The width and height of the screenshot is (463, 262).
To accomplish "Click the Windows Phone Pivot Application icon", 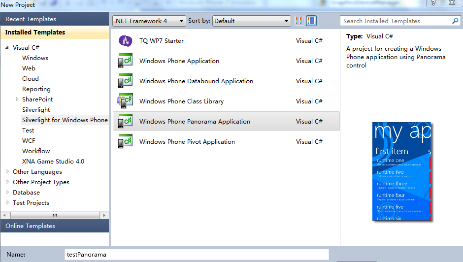I will pyautogui.click(x=125, y=141).
